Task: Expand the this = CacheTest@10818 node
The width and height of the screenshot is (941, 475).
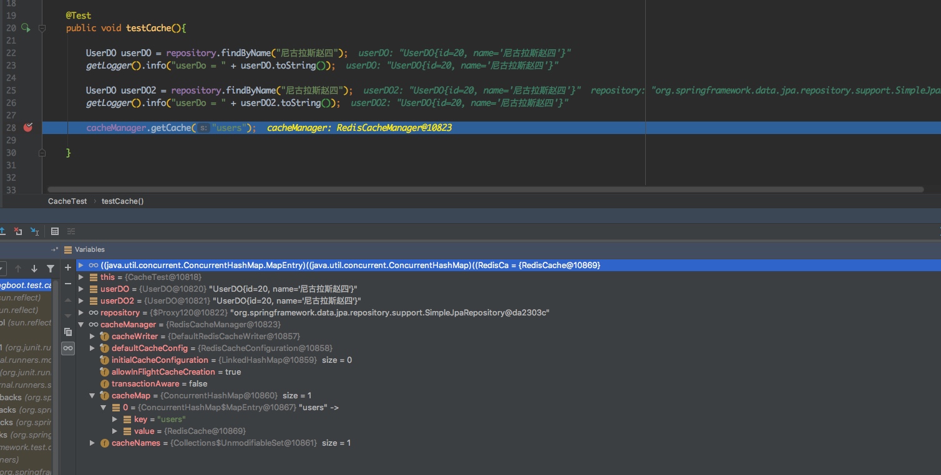Action: [x=80, y=277]
